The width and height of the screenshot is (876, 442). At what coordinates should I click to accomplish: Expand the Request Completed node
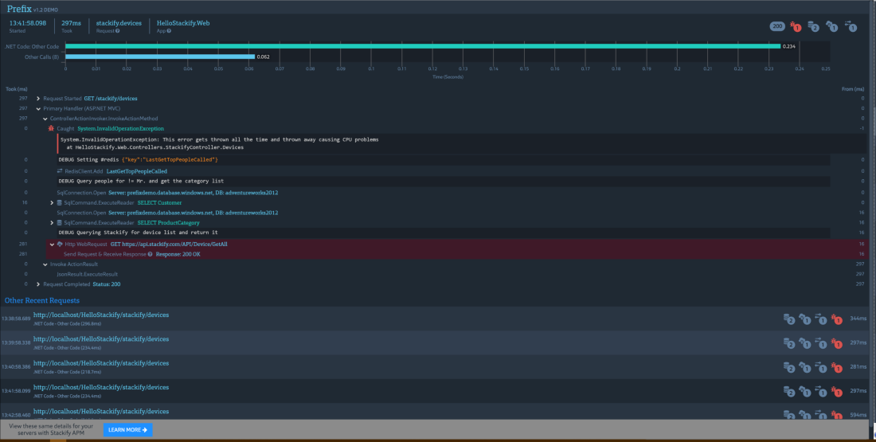(x=38, y=284)
